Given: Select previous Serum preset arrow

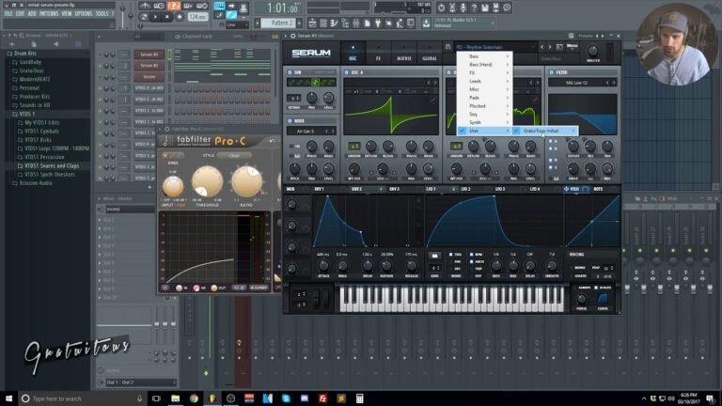Looking at the screenshot, I should tap(541, 47).
